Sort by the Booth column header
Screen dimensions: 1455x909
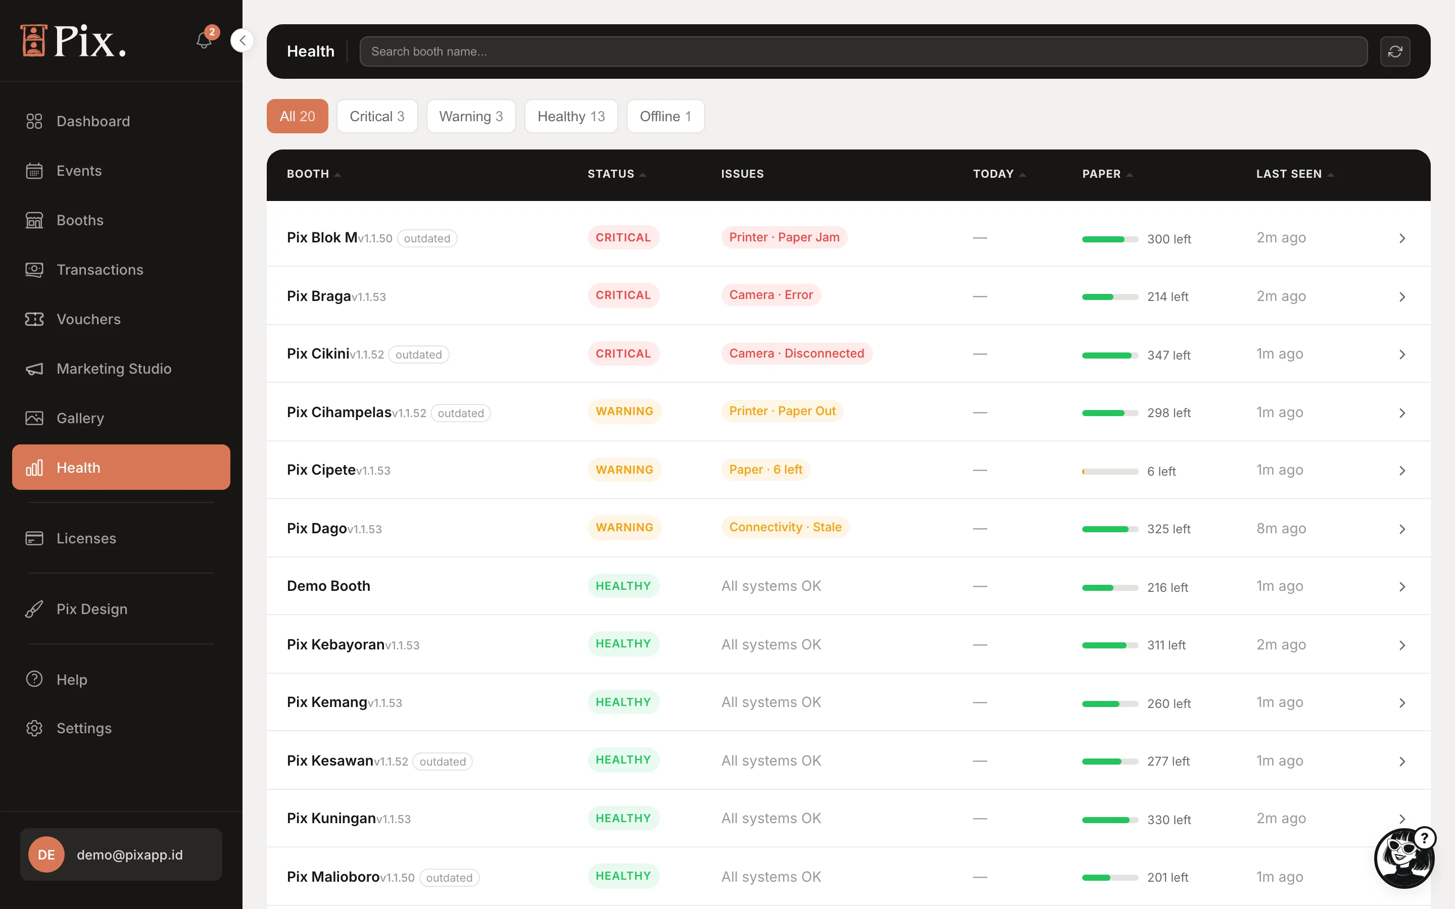point(313,174)
